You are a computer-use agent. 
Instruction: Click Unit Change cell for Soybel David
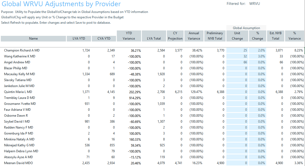[x=237, y=122]
